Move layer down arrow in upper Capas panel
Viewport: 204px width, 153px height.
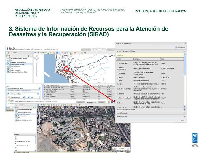[31, 56]
